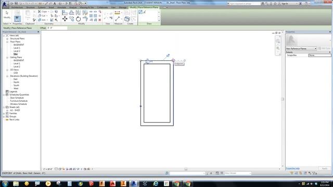Image resolution: width=333 pixels, height=187 pixels.
Task: Expand the Families node
Action: (4, 113)
